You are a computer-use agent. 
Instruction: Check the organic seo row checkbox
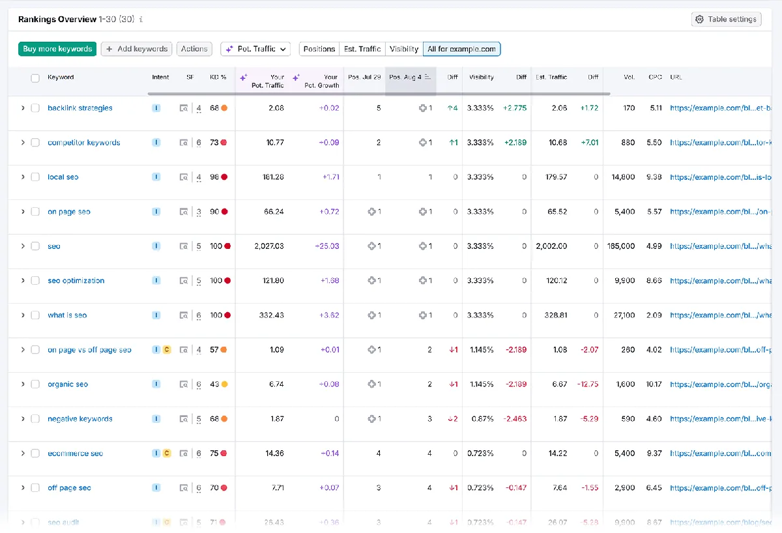[35, 384]
